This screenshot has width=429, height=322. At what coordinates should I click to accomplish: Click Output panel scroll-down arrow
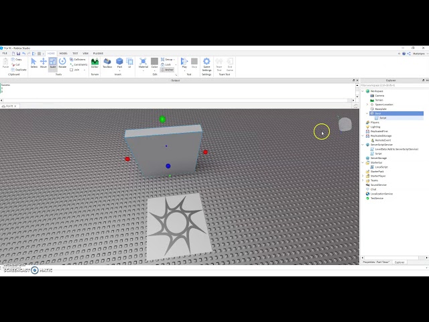357,97
